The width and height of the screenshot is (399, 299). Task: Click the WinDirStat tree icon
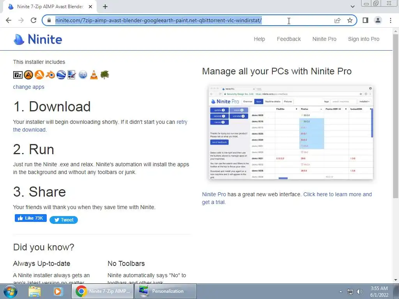[x=104, y=75]
